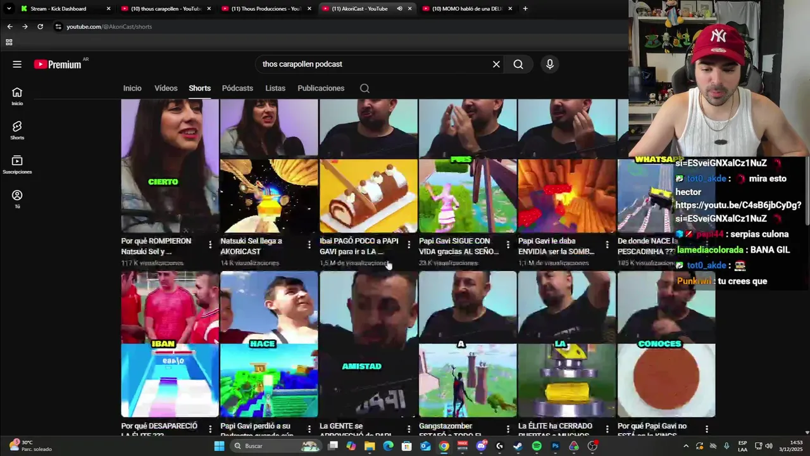Switch to the channel Inicio tab
The width and height of the screenshot is (810, 456).
tap(132, 88)
